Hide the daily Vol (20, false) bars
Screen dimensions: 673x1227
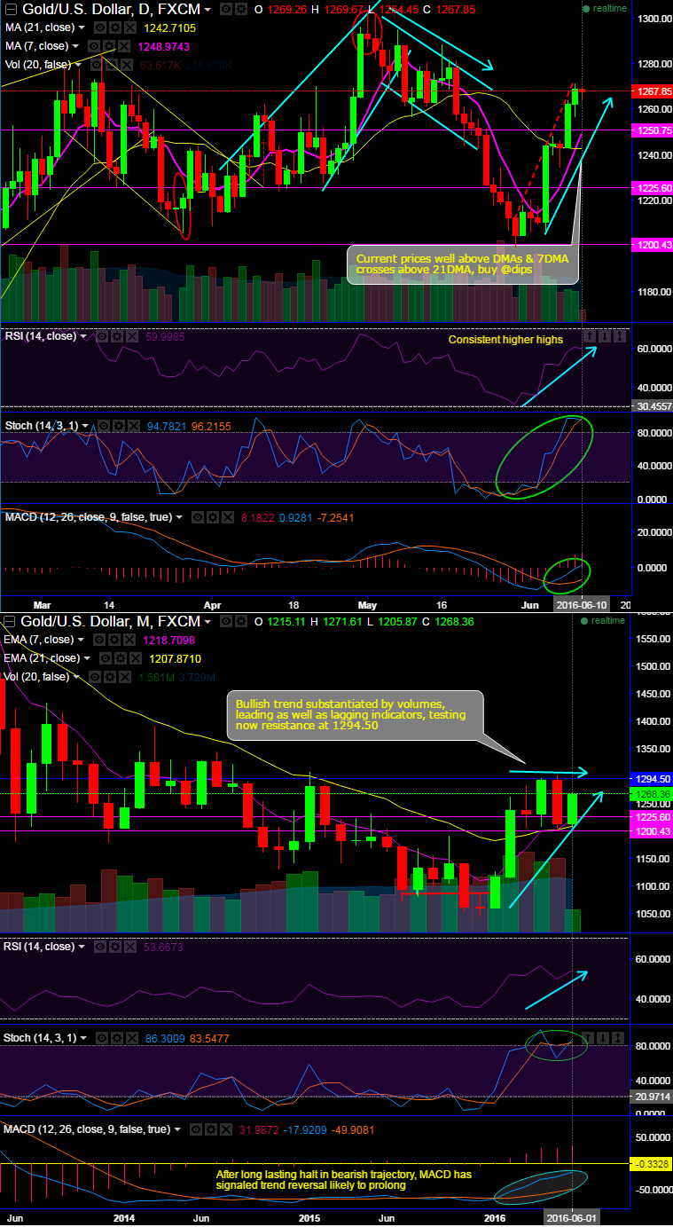click(95, 65)
